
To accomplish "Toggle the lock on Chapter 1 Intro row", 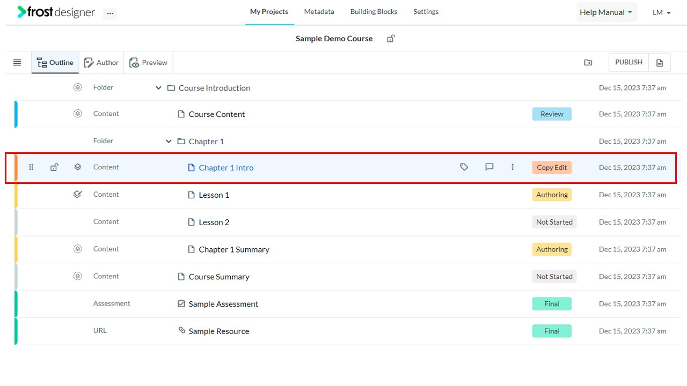I will (x=54, y=167).
